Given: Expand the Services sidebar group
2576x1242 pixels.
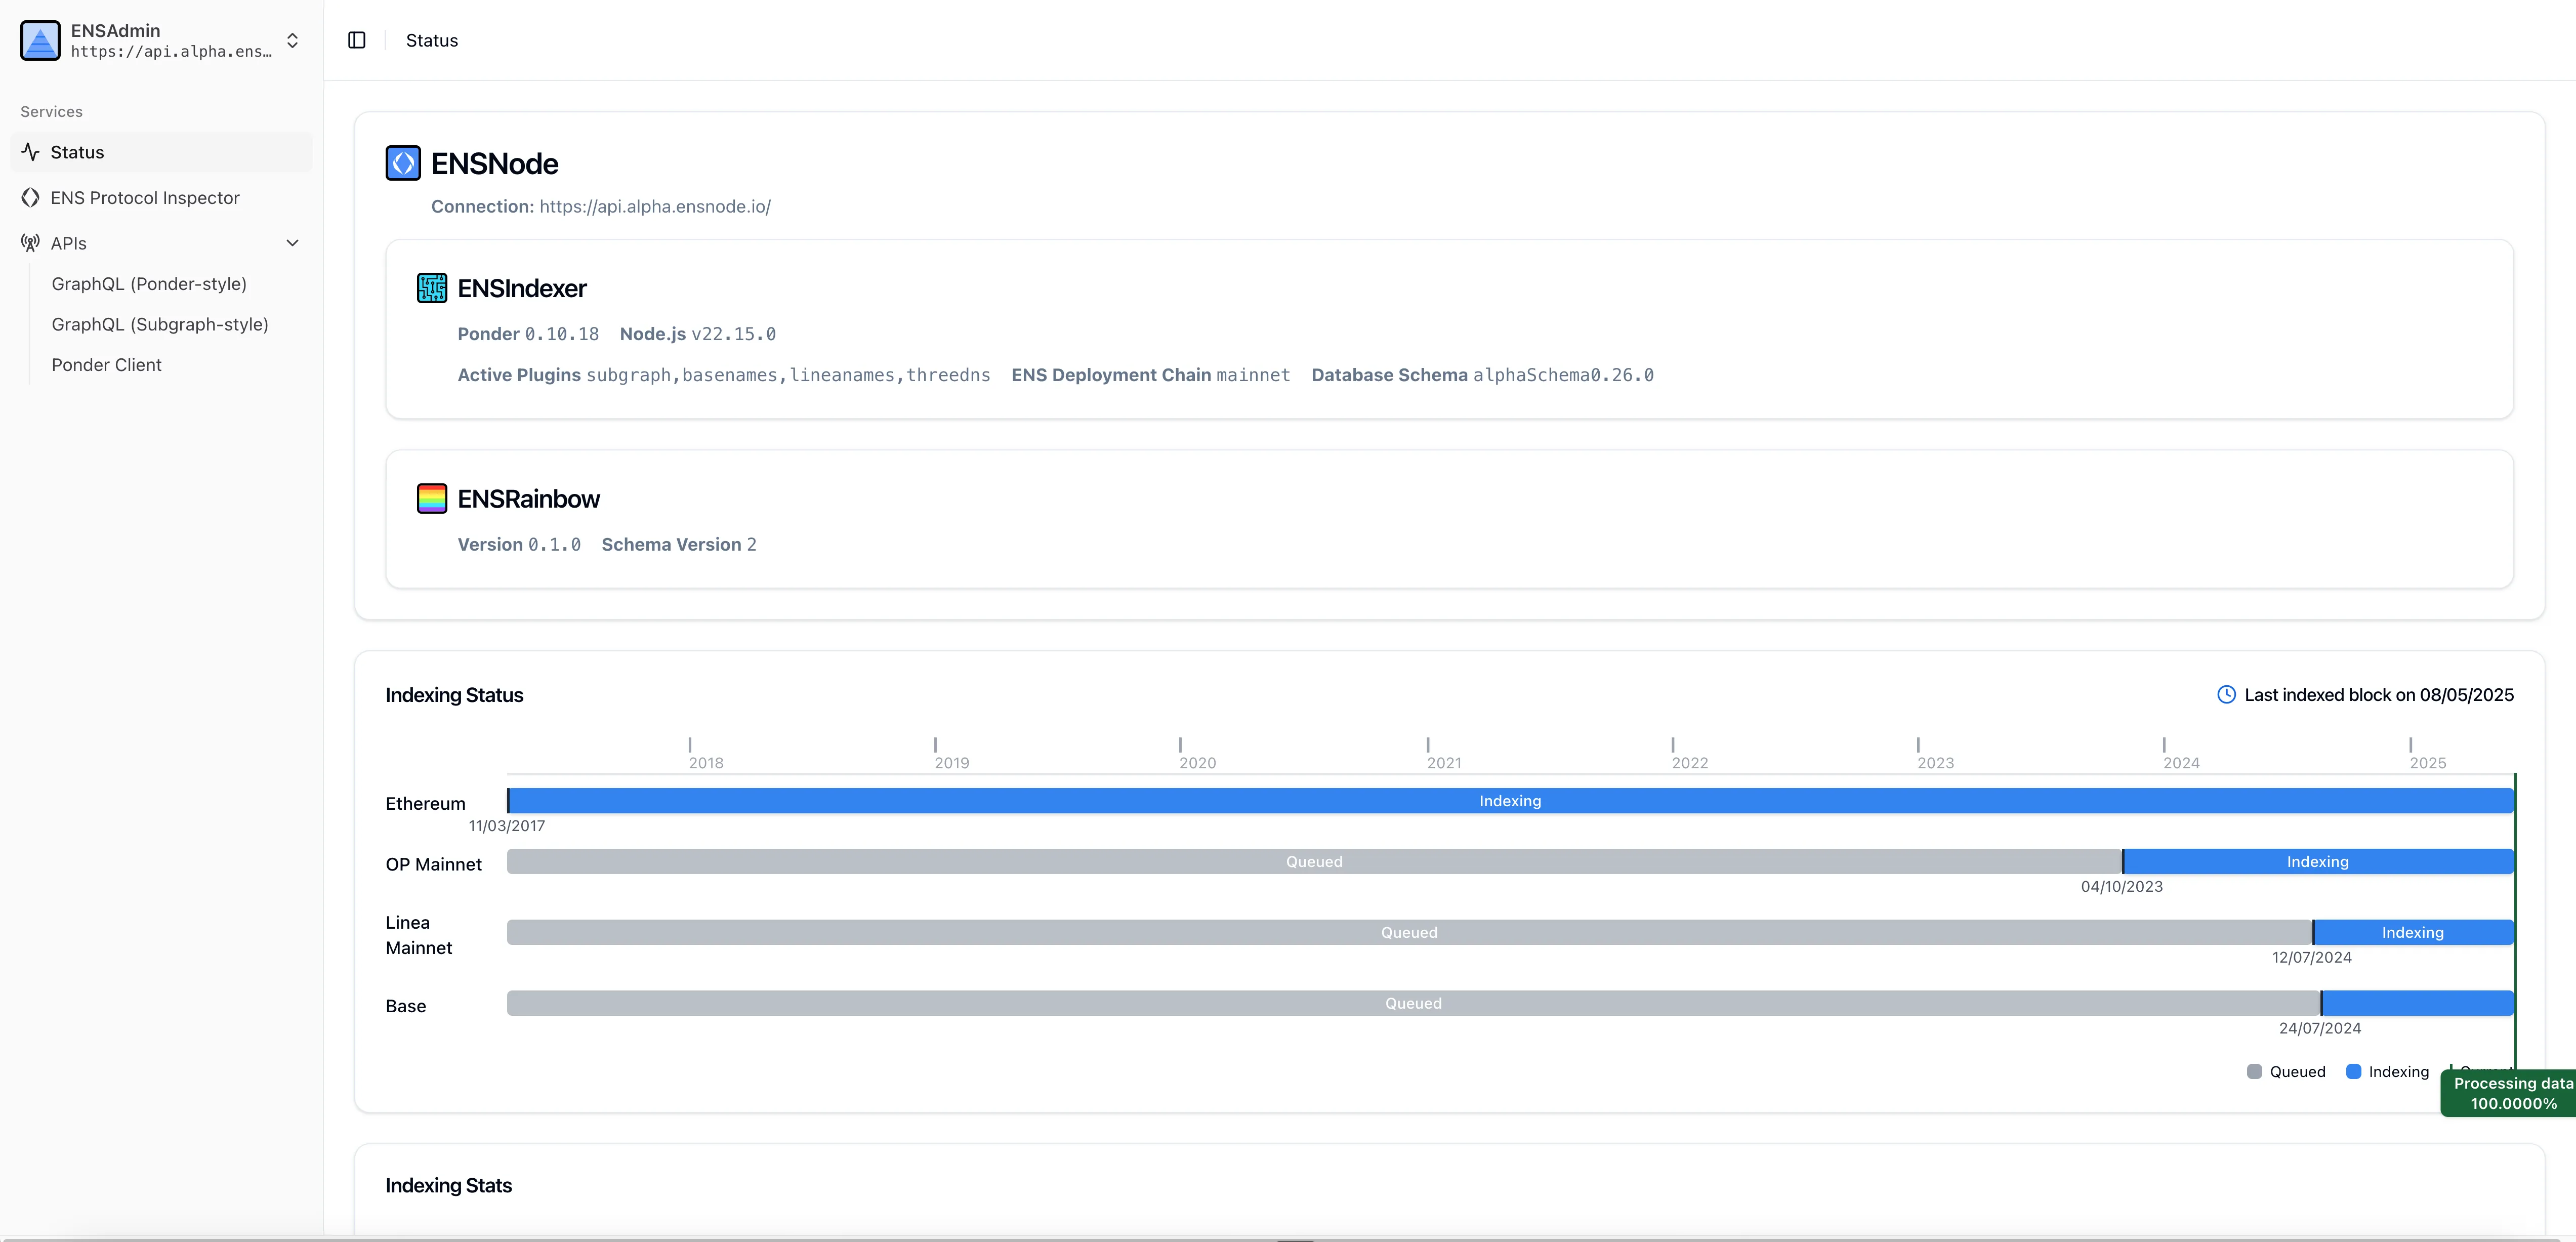Looking at the screenshot, I should (x=51, y=111).
